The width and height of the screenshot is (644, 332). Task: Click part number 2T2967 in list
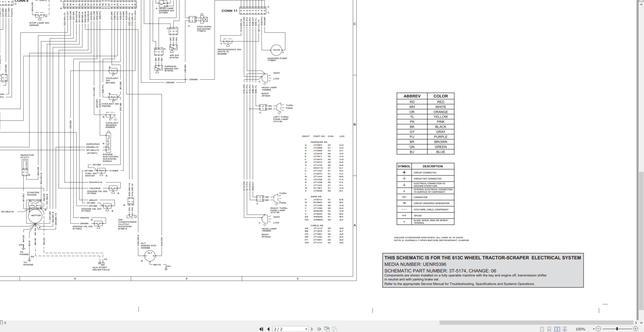coord(317,145)
